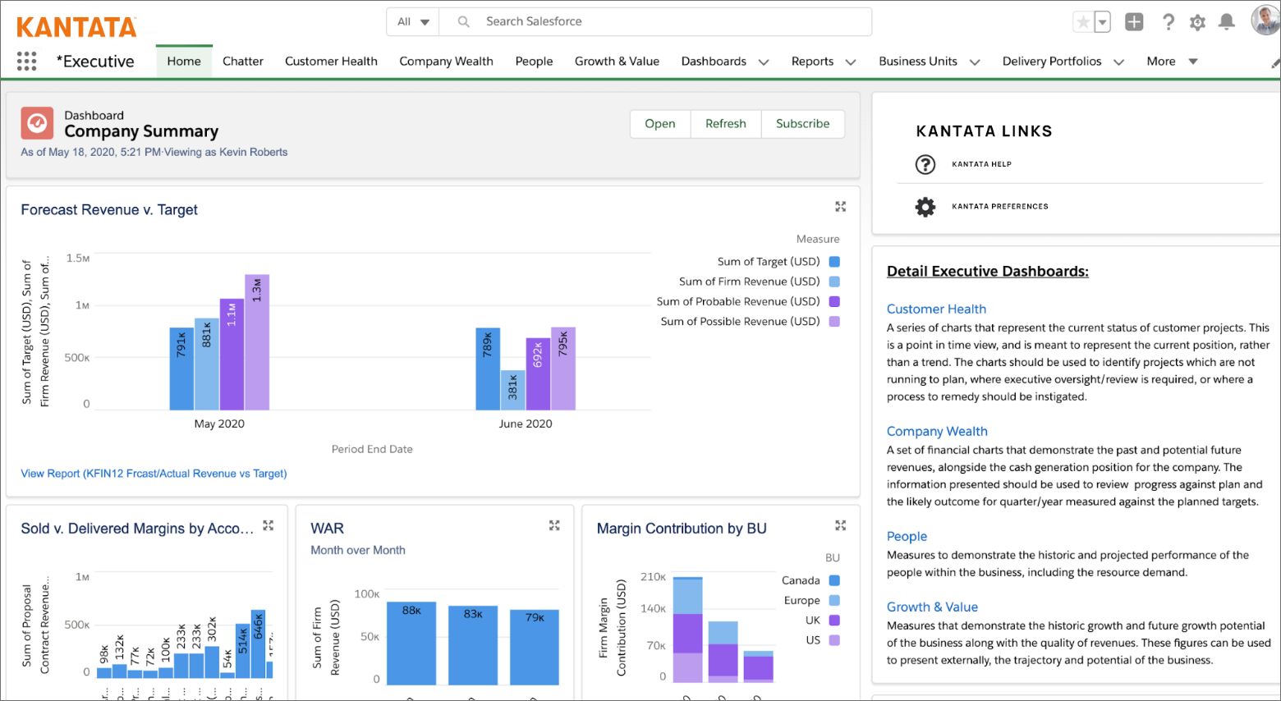Select the Home tab
The width and height of the screenshot is (1281, 701).
tap(184, 62)
